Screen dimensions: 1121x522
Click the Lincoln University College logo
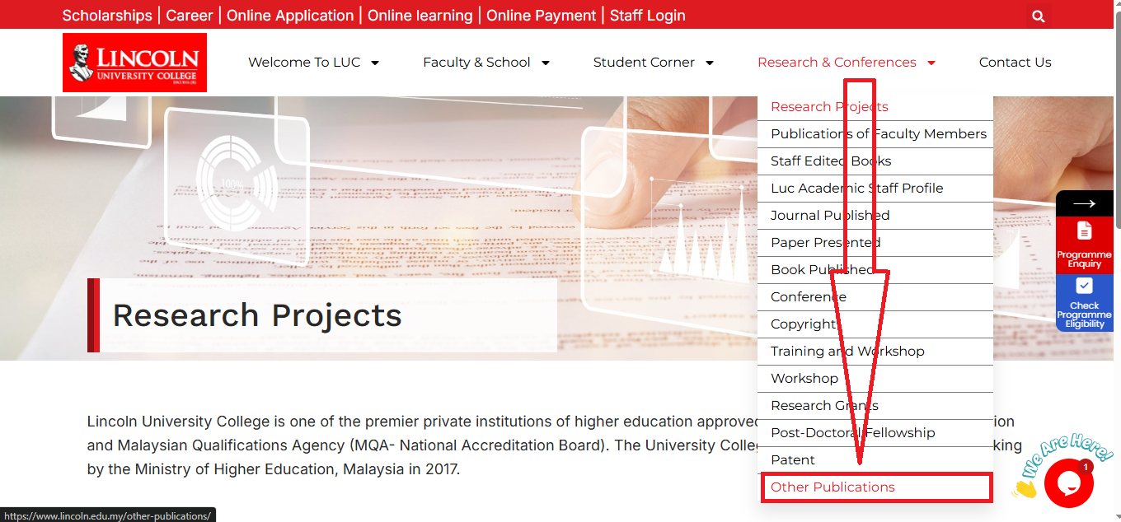click(x=135, y=63)
